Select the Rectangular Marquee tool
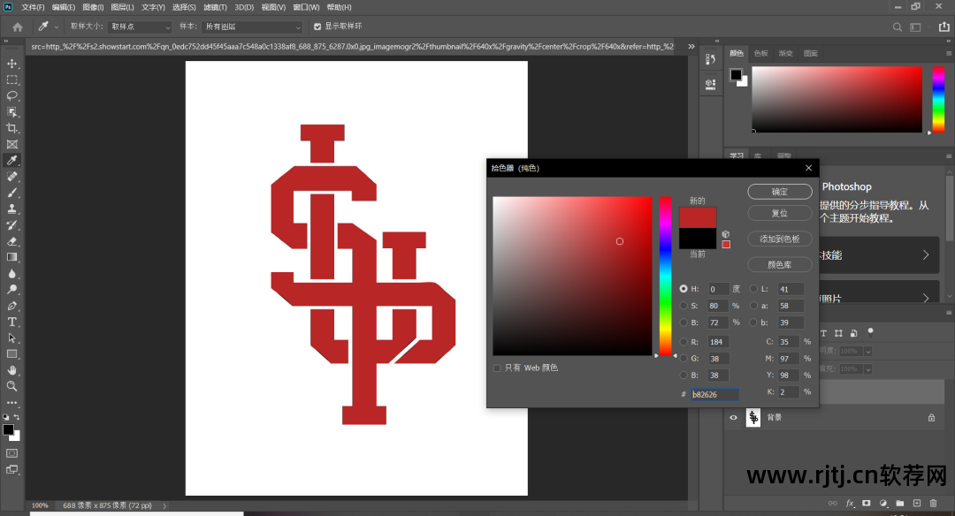 pos(11,80)
